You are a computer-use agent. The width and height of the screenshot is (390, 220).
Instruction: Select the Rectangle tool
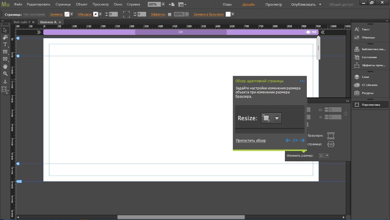(x=5, y=52)
